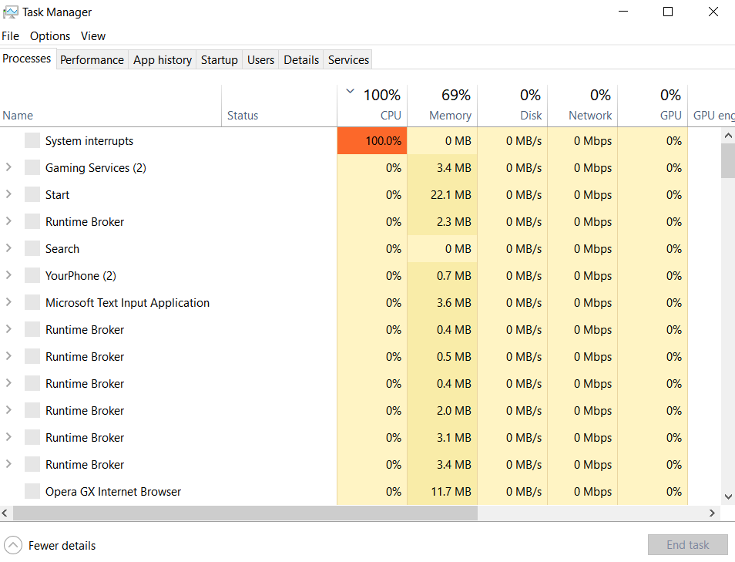Click the horizontal scrollbar right arrow

click(713, 513)
